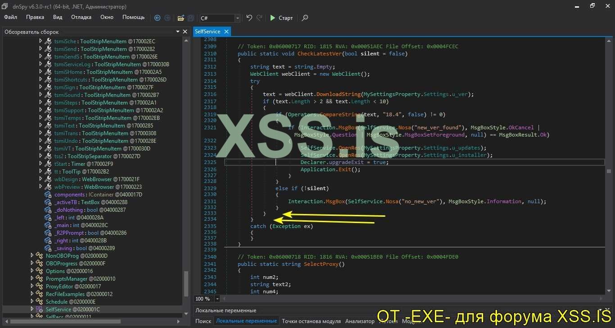
Task: Click the wrench icon beside tsmiSend
Action: [x=48, y=49]
